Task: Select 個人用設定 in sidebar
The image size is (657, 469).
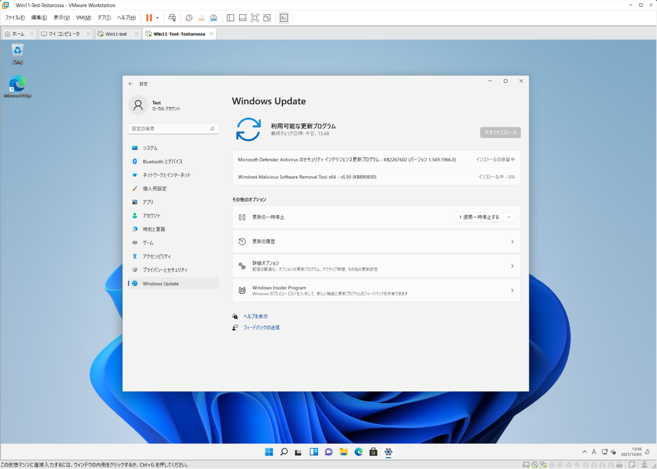Action: pos(174,188)
